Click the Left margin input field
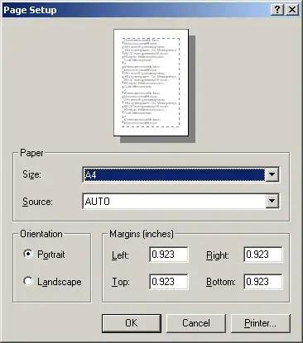Viewport: 303px width, 343px height. tap(169, 255)
